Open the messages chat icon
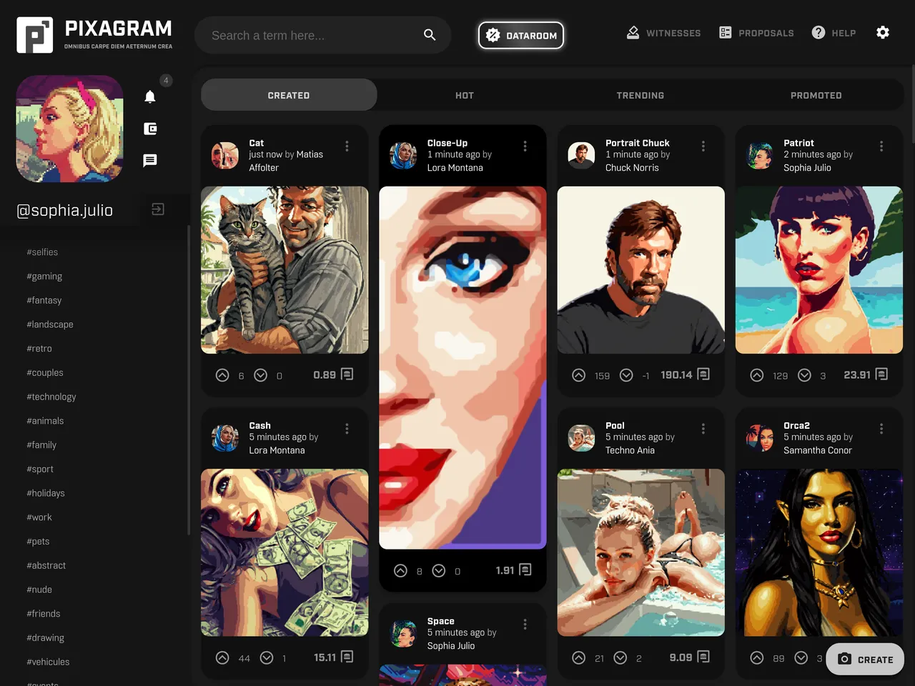Image resolution: width=915 pixels, height=686 pixels. tap(150, 161)
